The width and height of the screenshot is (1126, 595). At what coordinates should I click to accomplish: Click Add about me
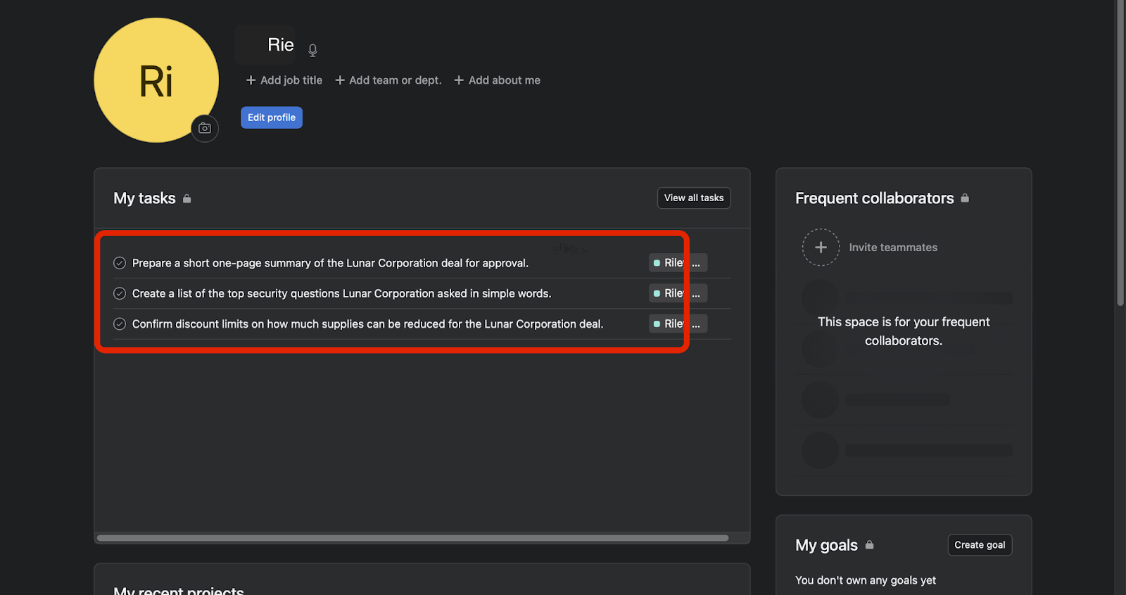click(498, 80)
